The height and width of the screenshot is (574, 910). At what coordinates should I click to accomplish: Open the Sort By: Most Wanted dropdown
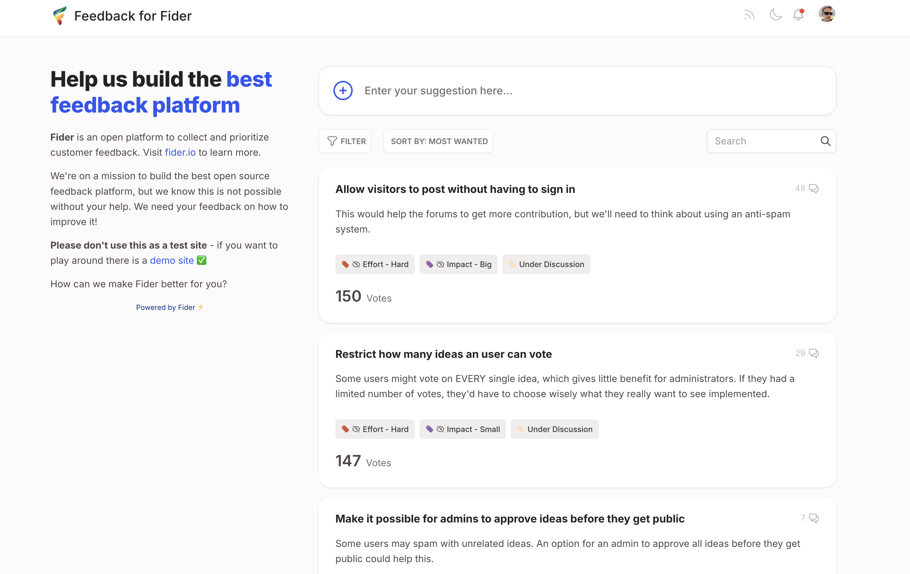coord(438,141)
